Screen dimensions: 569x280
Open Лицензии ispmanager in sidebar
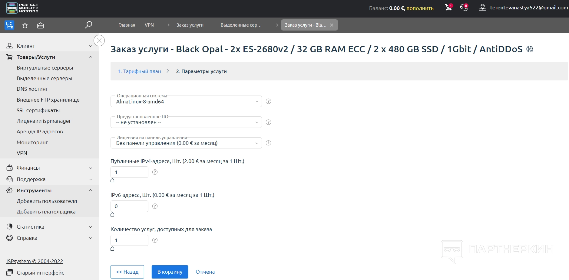44,121
